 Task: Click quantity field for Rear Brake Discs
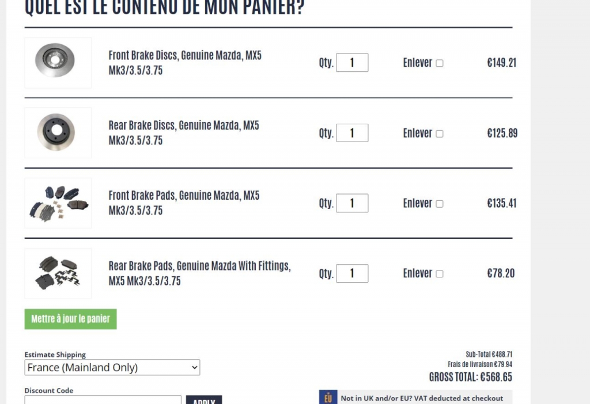(352, 133)
